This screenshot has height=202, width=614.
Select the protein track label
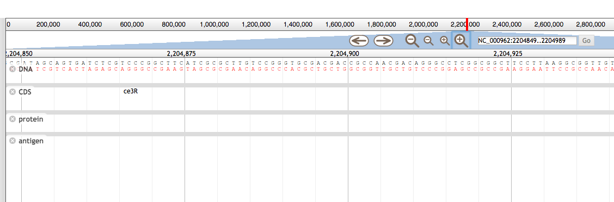point(31,119)
